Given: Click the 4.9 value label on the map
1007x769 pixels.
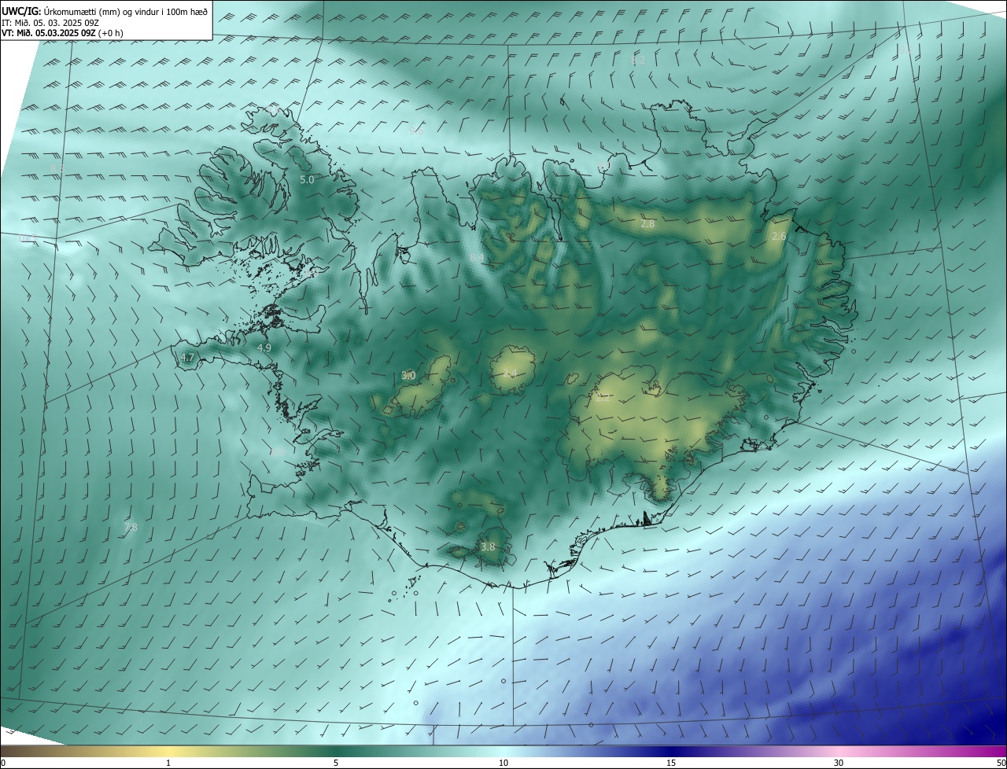Looking at the screenshot, I should [x=264, y=348].
